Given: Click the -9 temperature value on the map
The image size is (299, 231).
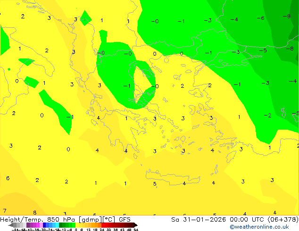Looking at the screenshot, I should pos(287,16).
